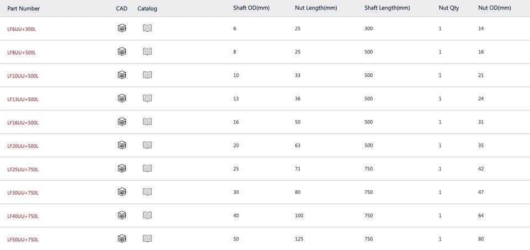
Task: Click CAD cube icon in LF10UU+500L row
Action: (121, 75)
